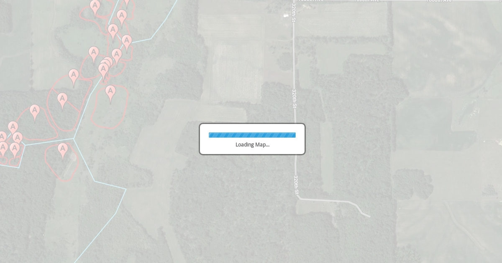The width and height of the screenshot is (502, 263).
Task: Click the road label along the top edge
Action: [x=366, y=1]
